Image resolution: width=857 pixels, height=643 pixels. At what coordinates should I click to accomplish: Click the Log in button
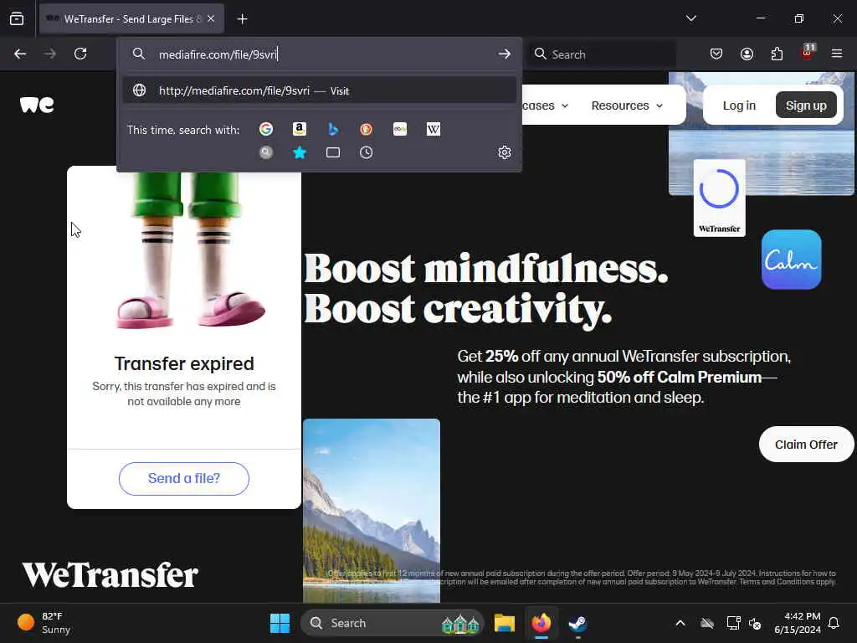coord(739,105)
